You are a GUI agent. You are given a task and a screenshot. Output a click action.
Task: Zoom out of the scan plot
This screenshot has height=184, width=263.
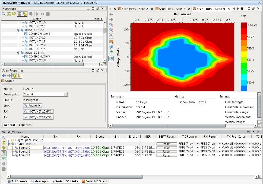(111, 30)
